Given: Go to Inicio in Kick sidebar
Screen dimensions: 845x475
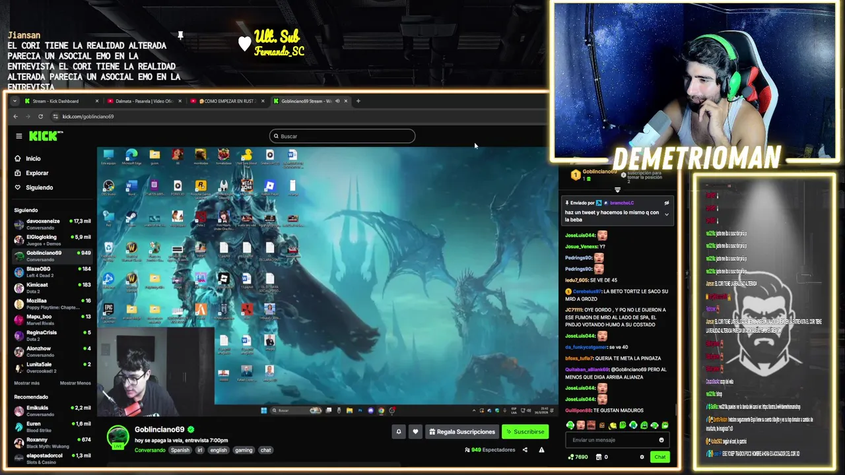Looking at the screenshot, I should click(x=28, y=158).
